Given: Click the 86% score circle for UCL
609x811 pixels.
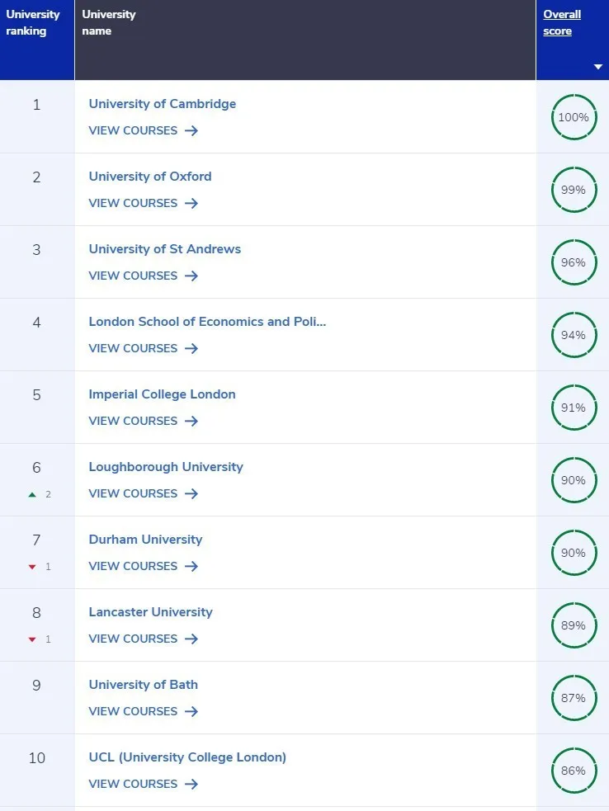Looking at the screenshot, I should coord(574,771).
